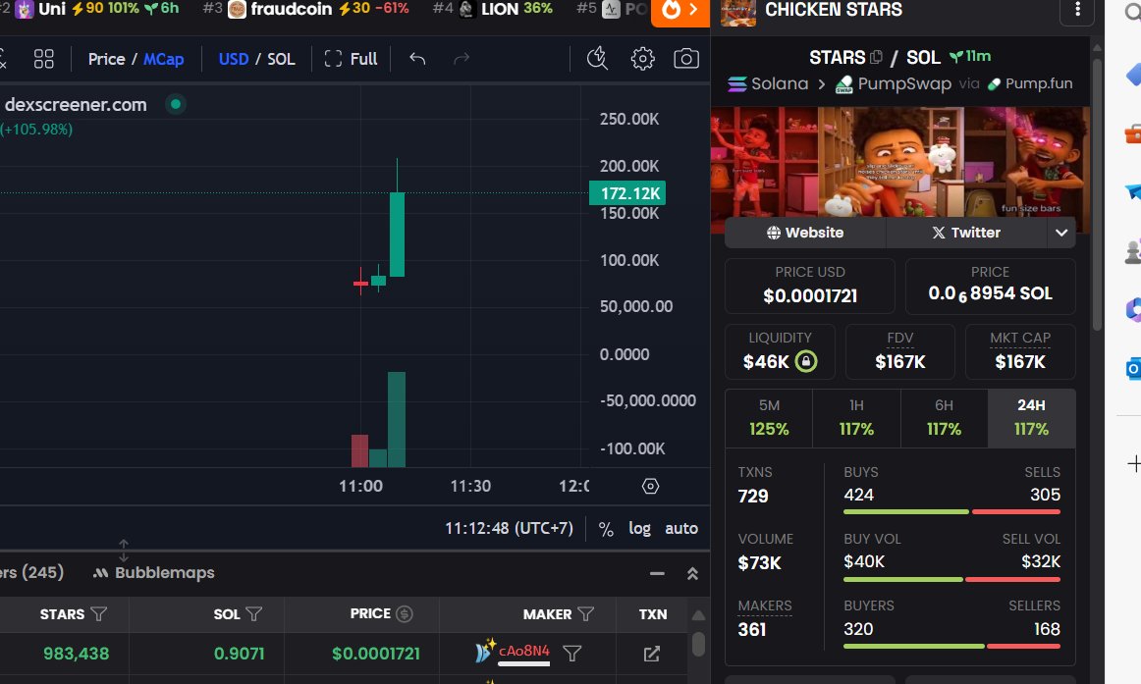Filter by STARS amount column

click(x=98, y=614)
